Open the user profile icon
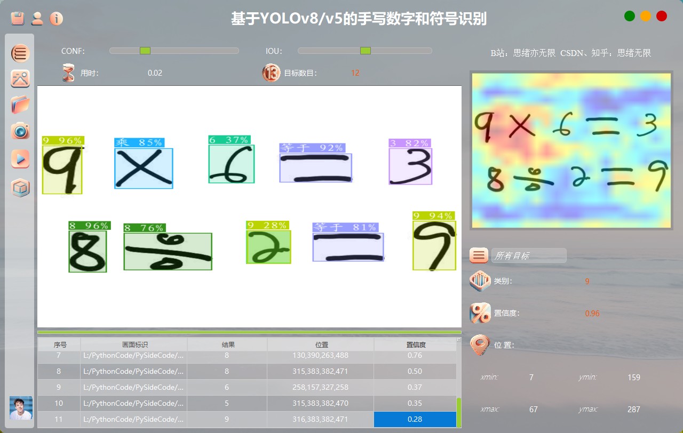 [x=37, y=19]
